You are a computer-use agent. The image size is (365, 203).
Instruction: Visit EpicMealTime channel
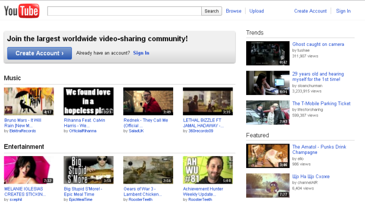pyautogui.click(x=80, y=199)
